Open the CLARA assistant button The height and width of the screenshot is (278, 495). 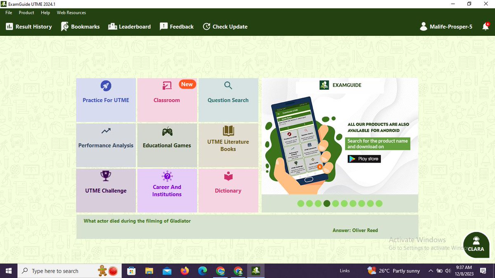pyautogui.click(x=476, y=245)
